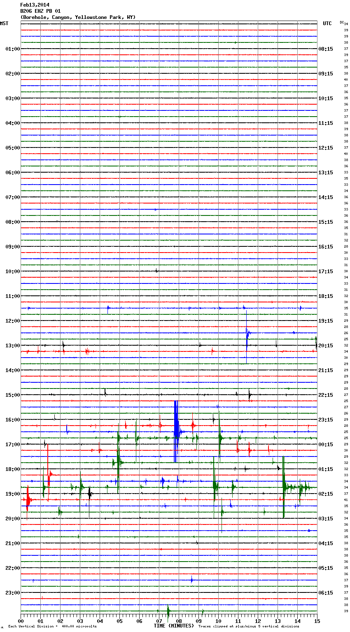Click the Borehole, Canyon, Yellowstone Park location text

coord(78,17)
